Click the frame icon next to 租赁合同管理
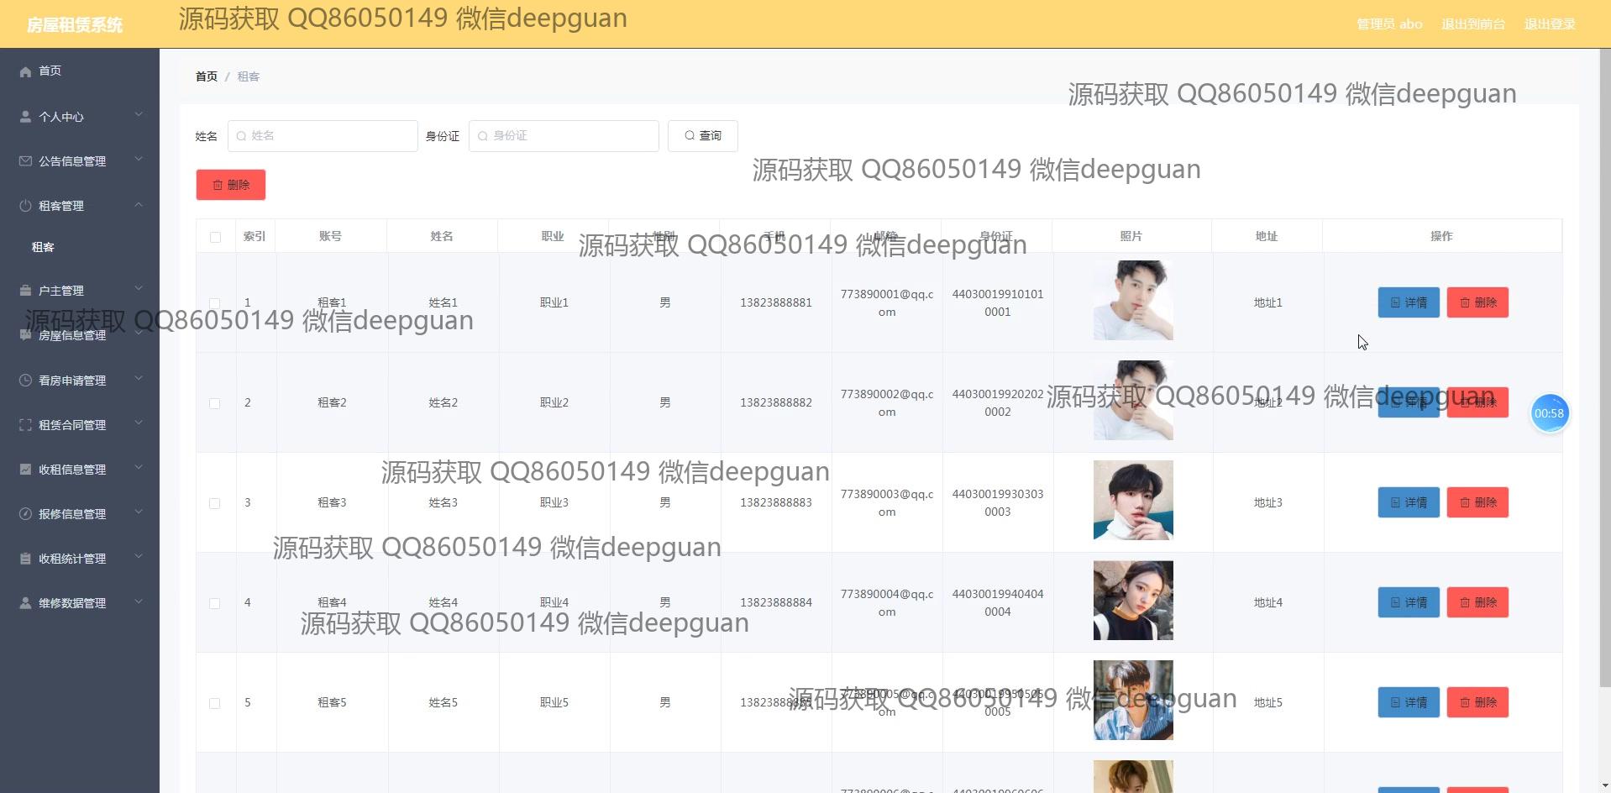The height and width of the screenshot is (793, 1611). click(x=25, y=425)
